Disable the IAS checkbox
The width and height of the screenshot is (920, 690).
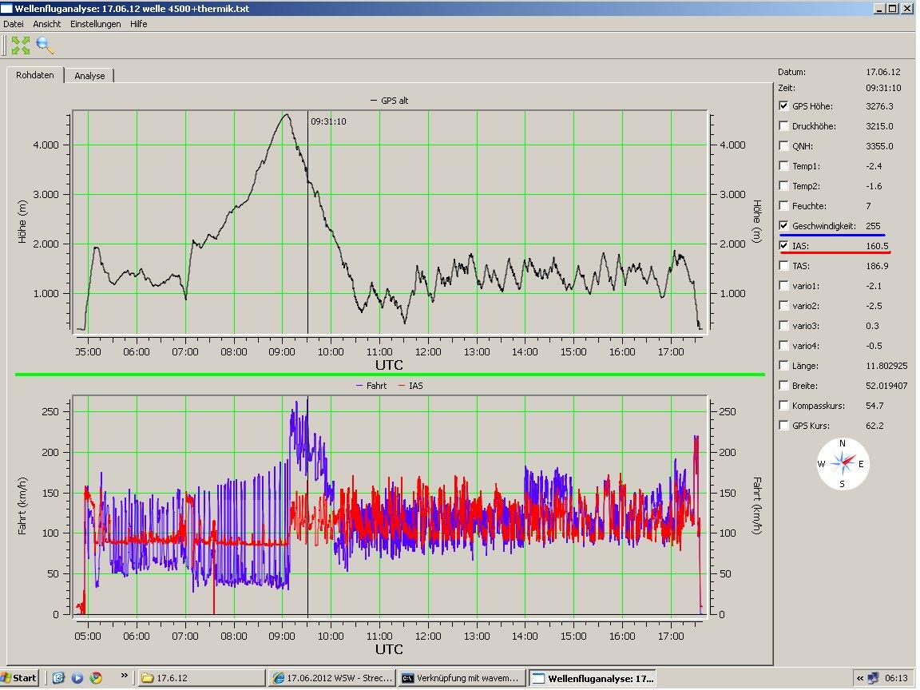click(x=783, y=246)
